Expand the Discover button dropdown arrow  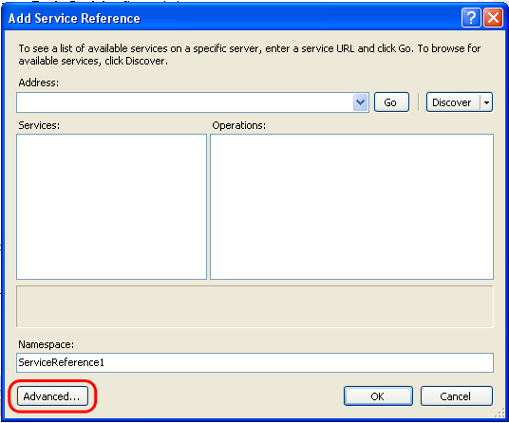coord(486,102)
